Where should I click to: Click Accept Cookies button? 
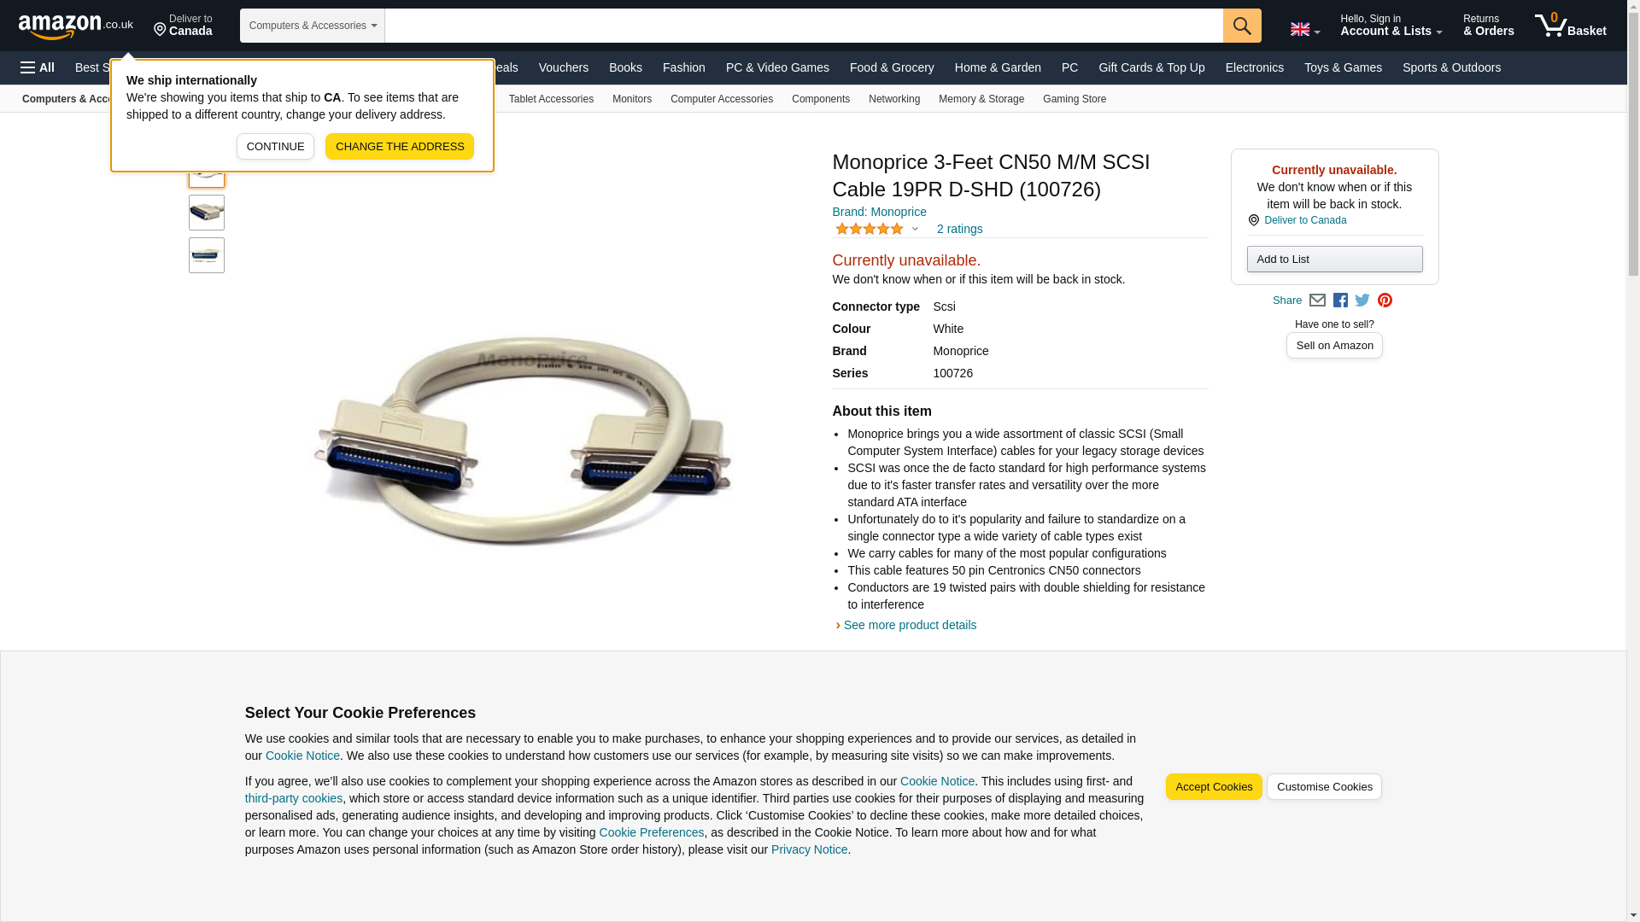[x=1213, y=787]
